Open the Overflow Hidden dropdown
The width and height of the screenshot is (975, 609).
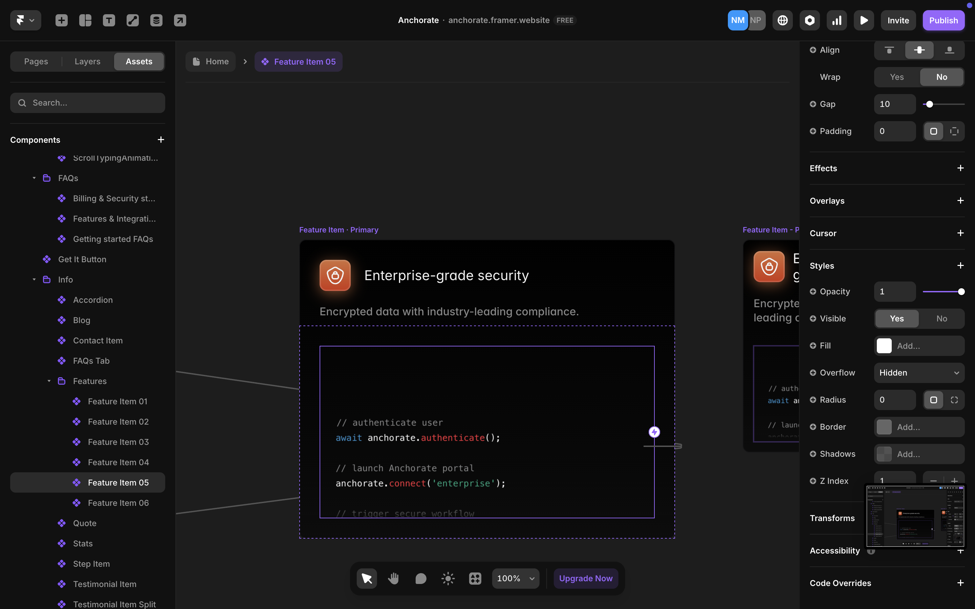point(918,373)
